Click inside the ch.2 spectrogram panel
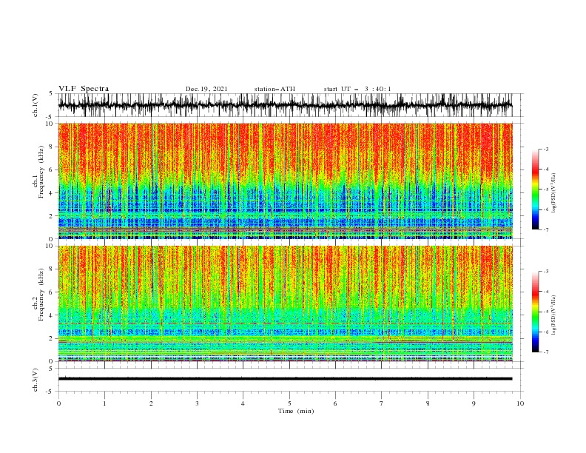The height and width of the screenshot is (453, 586). click(285, 303)
